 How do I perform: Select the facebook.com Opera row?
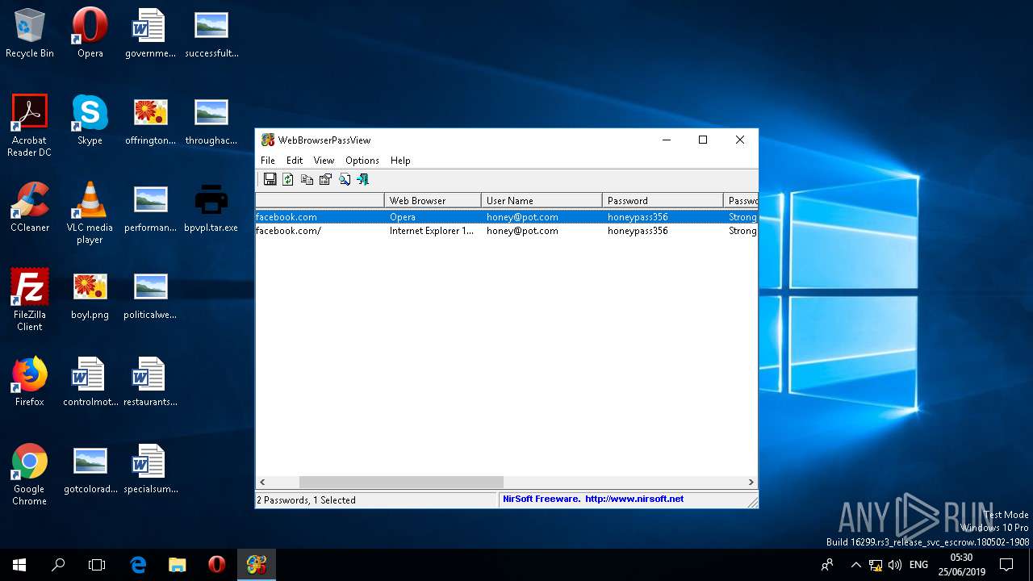tap(506, 217)
